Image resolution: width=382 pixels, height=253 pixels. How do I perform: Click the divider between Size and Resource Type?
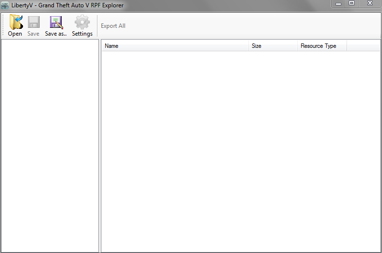pyautogui.click(x=298, y=46)
